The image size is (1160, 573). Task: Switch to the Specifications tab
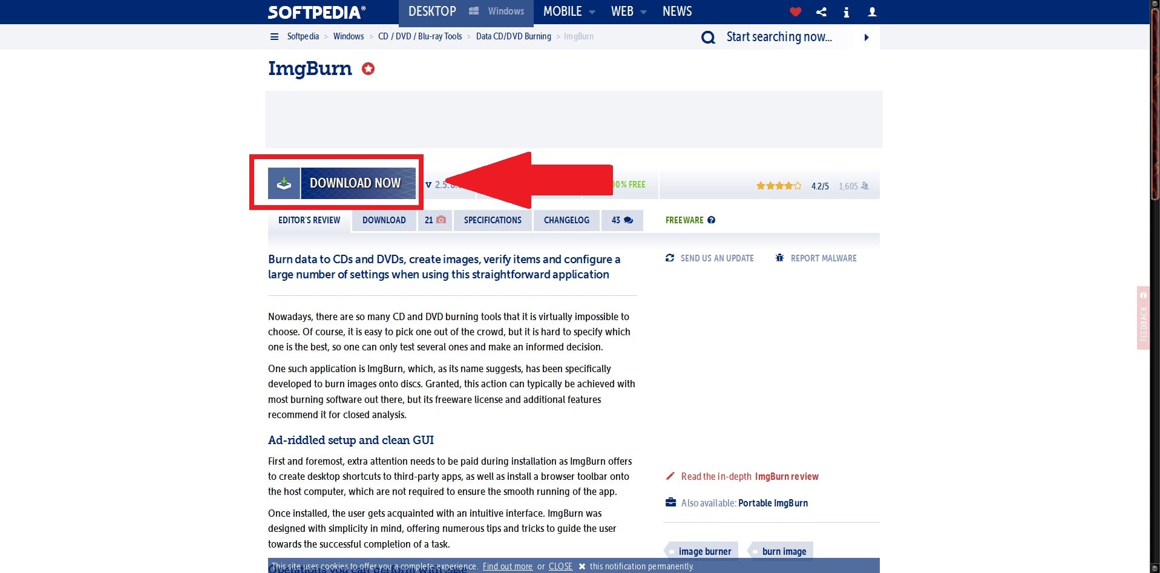pos(492,220)
